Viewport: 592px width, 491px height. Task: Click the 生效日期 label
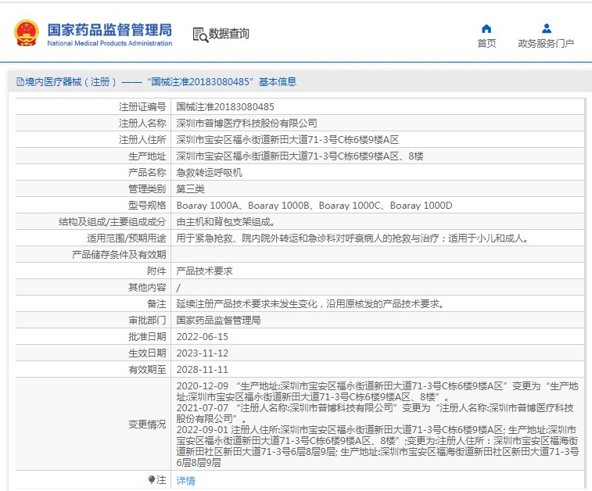click(147, 353)
